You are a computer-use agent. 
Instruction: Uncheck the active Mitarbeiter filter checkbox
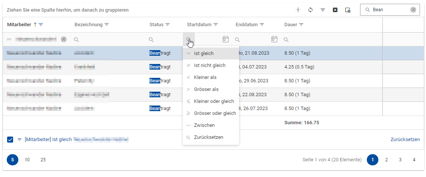click(x=10, y=140)
